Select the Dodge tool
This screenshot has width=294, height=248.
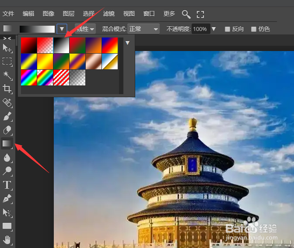(x=7, y=171)
